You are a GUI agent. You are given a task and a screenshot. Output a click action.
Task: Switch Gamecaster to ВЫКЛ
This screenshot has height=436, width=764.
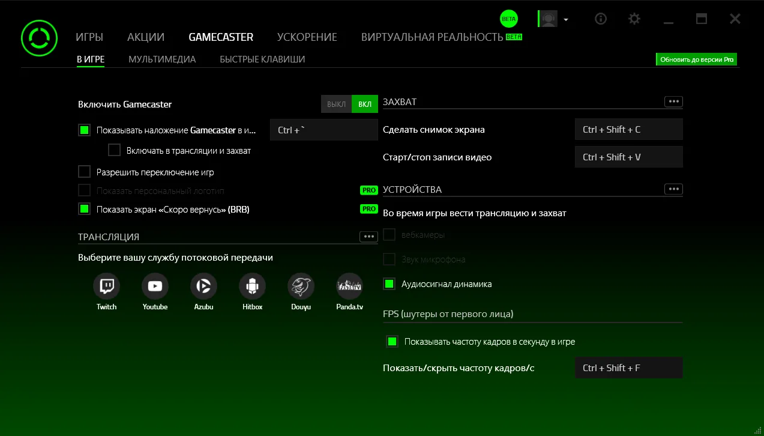(336, 104)
